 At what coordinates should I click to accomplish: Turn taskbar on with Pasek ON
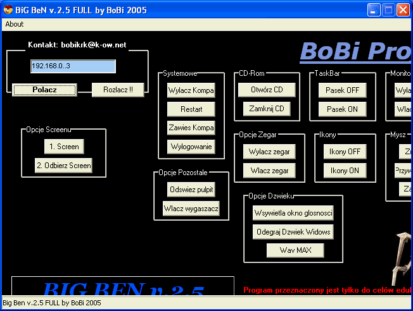click(x=342, y=109)
